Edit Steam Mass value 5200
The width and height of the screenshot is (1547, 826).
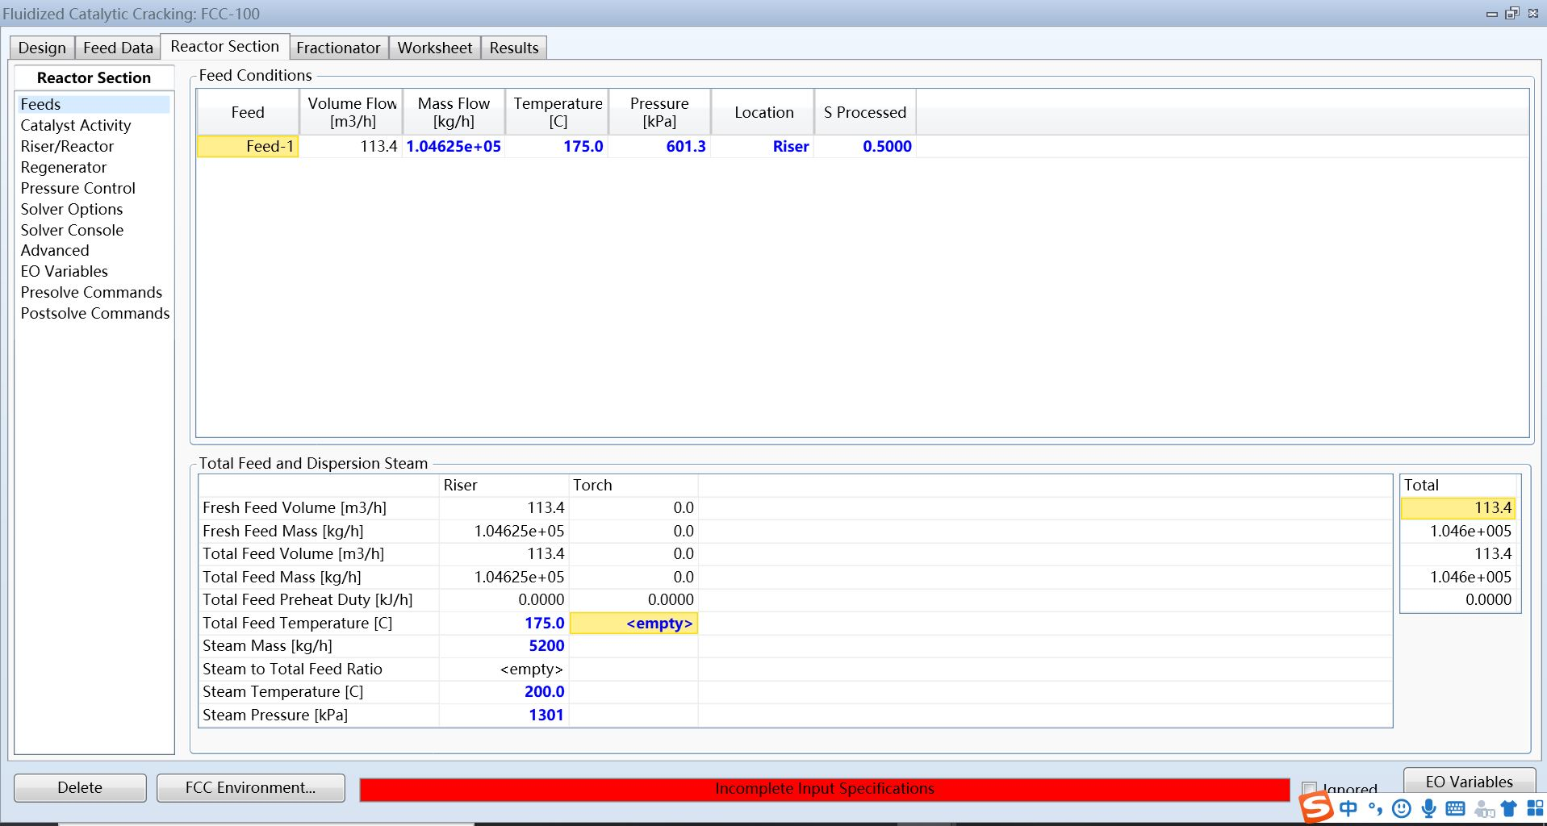tap(504, 645)
